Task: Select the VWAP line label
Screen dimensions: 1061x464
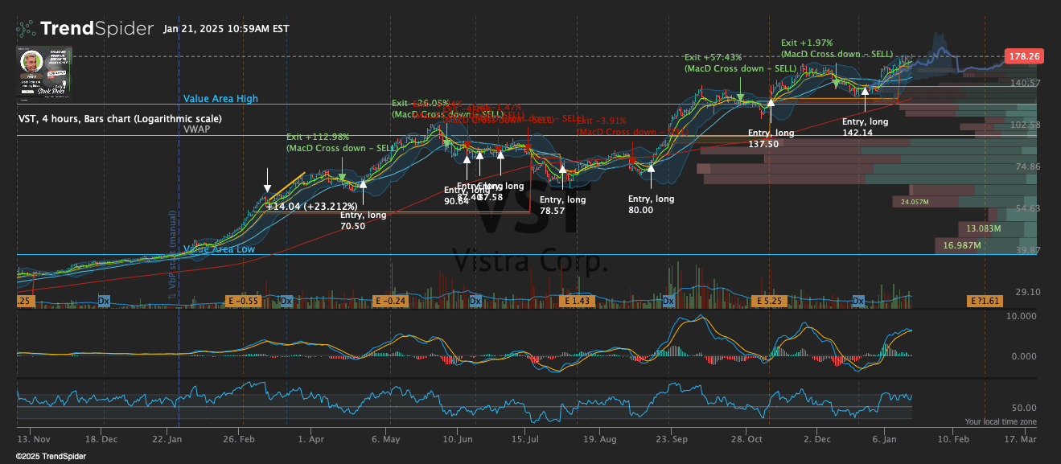Action: click(x=196, y=129)
